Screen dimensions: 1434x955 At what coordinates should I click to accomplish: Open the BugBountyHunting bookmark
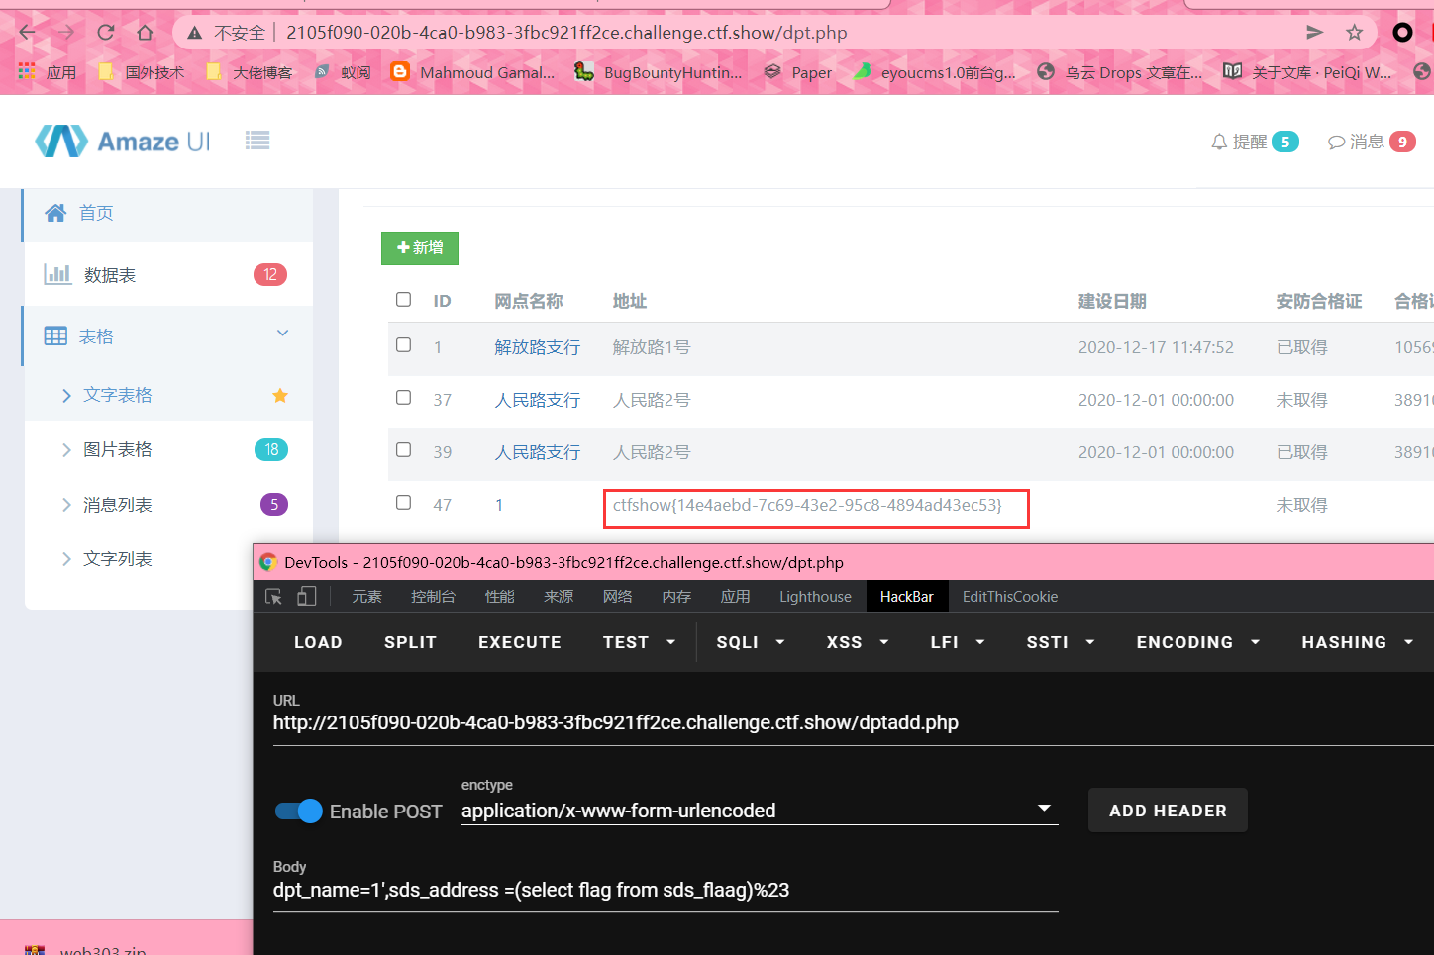click(659, 72)
